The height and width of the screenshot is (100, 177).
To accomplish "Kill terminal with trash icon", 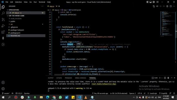I will (x=168, y=78).
